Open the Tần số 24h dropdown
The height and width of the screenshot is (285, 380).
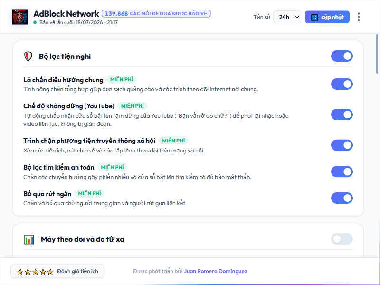click(x=287, y=17)
